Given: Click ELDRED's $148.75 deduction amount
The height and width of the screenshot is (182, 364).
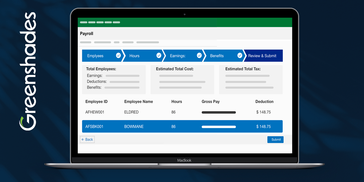Looking at the screenshot, I should 263,112.
